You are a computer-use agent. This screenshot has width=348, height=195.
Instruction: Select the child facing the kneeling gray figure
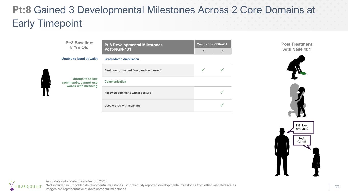[x=301, y=102]
